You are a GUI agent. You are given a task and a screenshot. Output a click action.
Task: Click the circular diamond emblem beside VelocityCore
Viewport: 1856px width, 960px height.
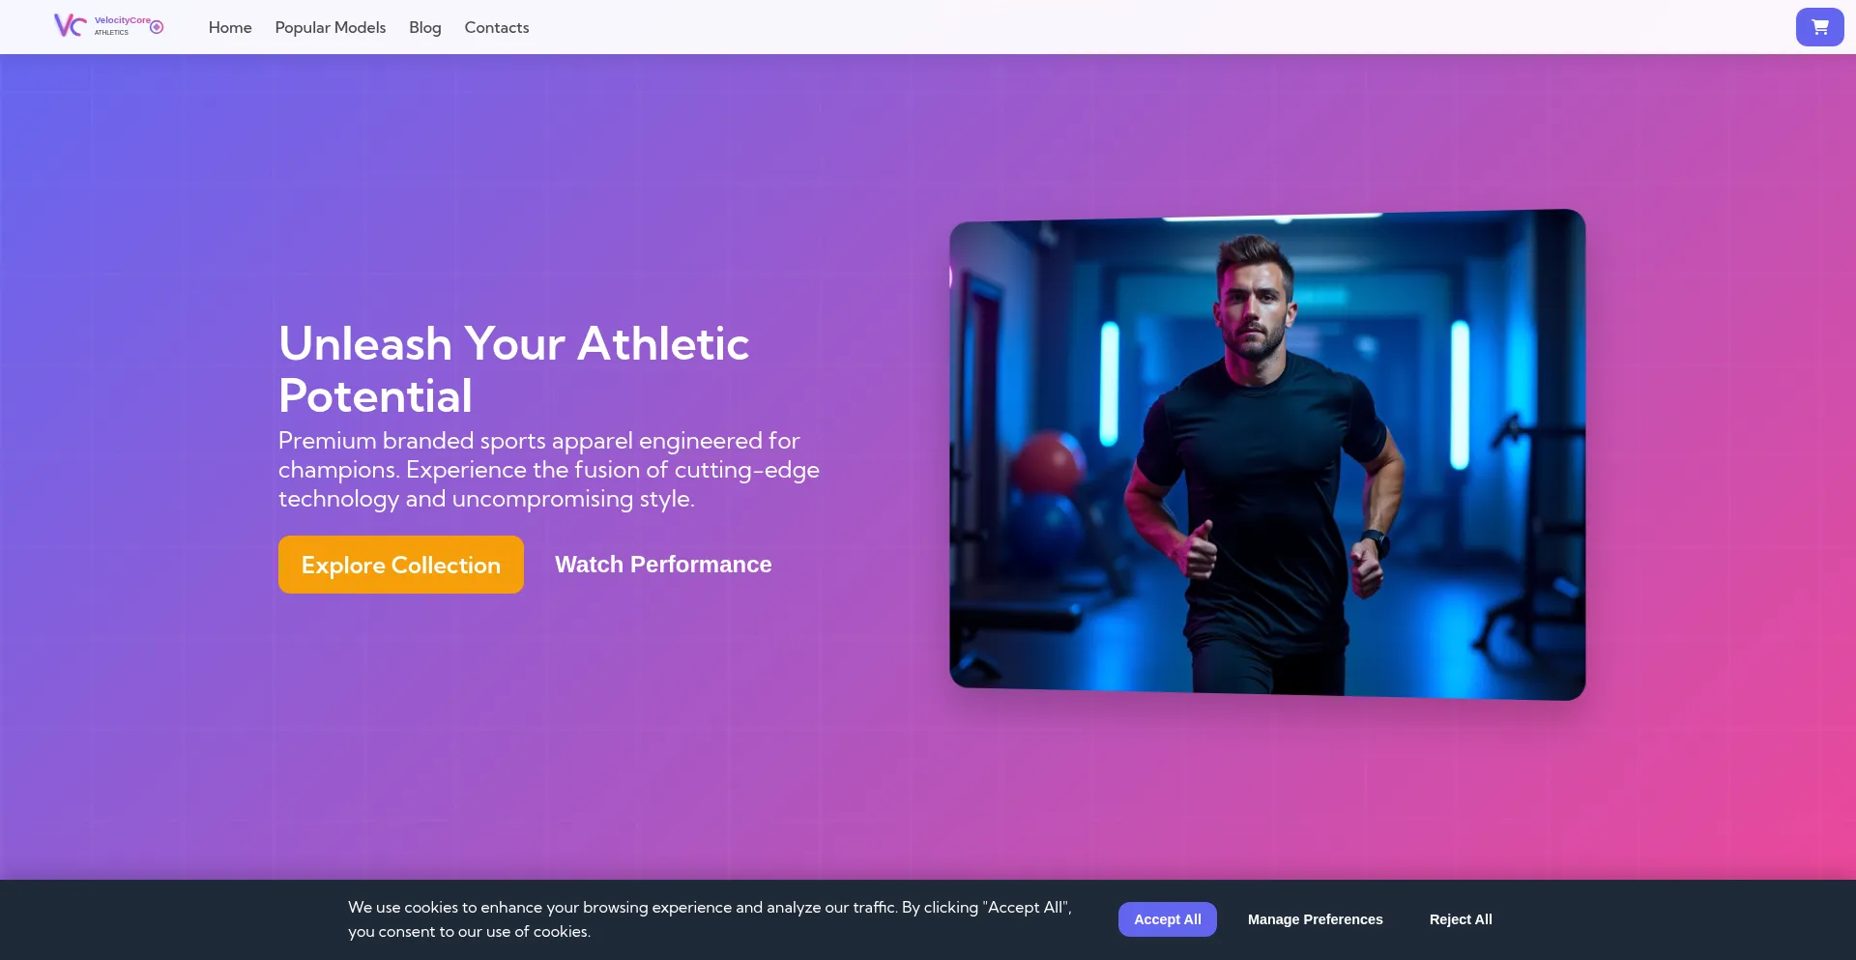click(x=157, y=27)
